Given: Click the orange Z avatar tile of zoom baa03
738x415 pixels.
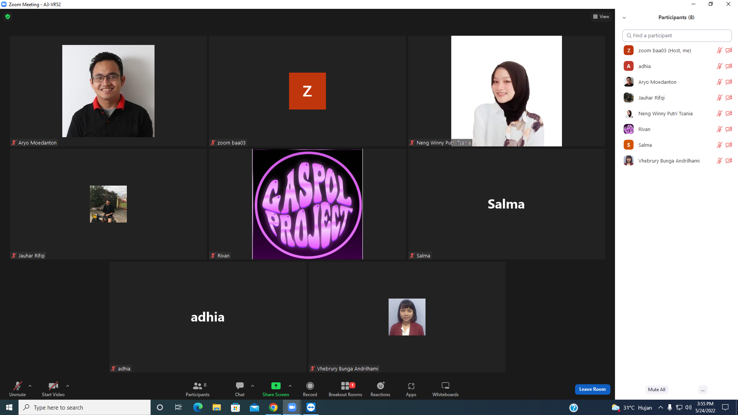Looking at the screenshot, I should (307, 91).
